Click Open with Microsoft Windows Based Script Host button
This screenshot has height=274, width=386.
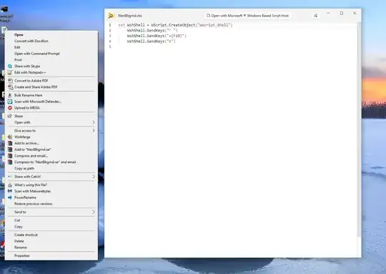click(x=247, y=16)
